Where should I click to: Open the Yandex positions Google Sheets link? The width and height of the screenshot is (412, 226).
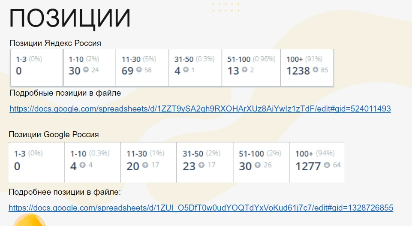coord(200,109)
